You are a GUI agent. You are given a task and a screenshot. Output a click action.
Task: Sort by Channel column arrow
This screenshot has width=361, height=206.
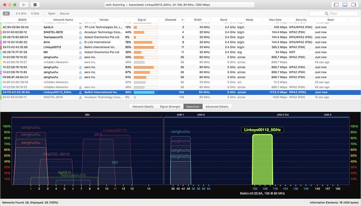coord(182,20)
